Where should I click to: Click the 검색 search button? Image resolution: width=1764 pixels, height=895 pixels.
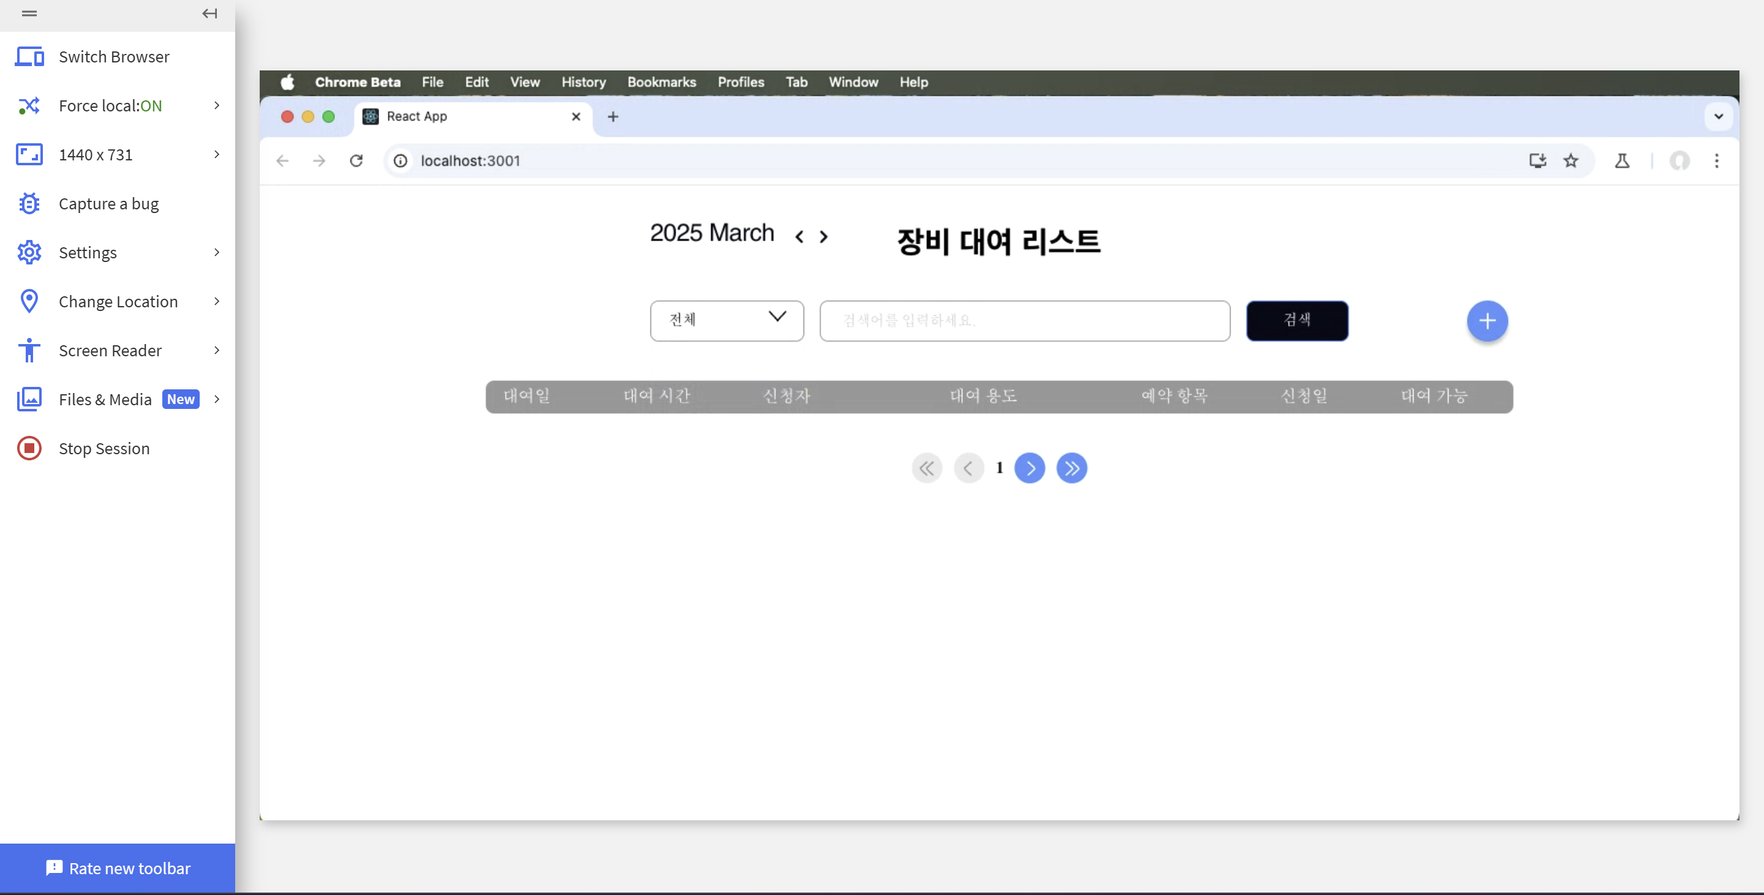[x=1296, y=320]
